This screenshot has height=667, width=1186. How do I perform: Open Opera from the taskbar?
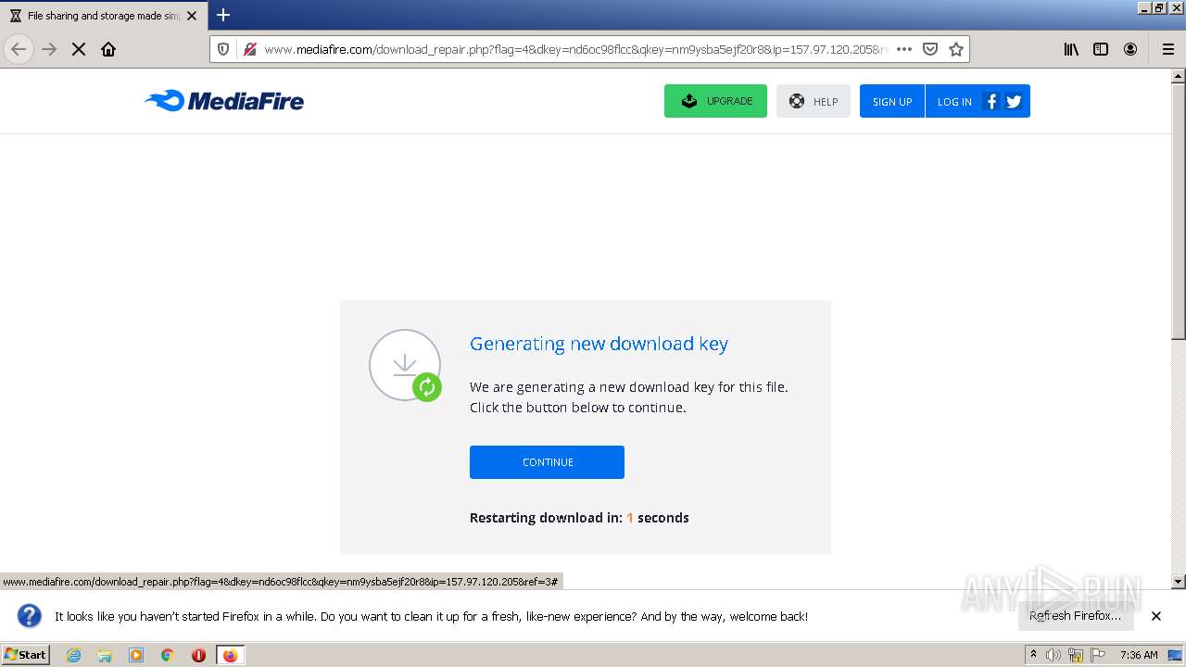(198, 655)
